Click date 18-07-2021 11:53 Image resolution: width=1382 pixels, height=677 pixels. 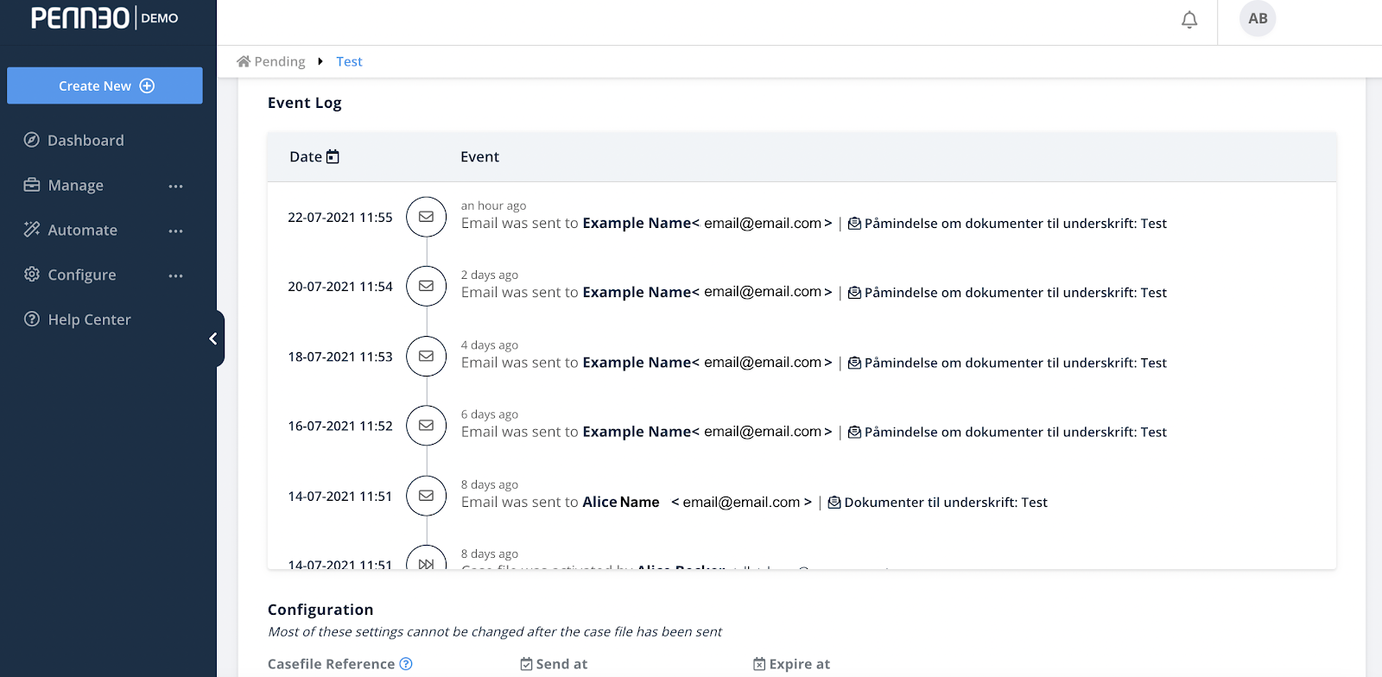(x=340, y=356)
